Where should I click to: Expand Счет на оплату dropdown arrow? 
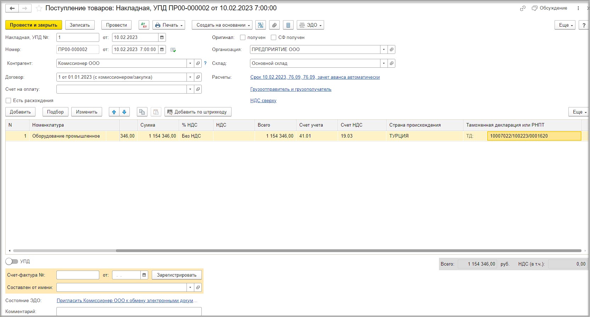click(190, 89)
